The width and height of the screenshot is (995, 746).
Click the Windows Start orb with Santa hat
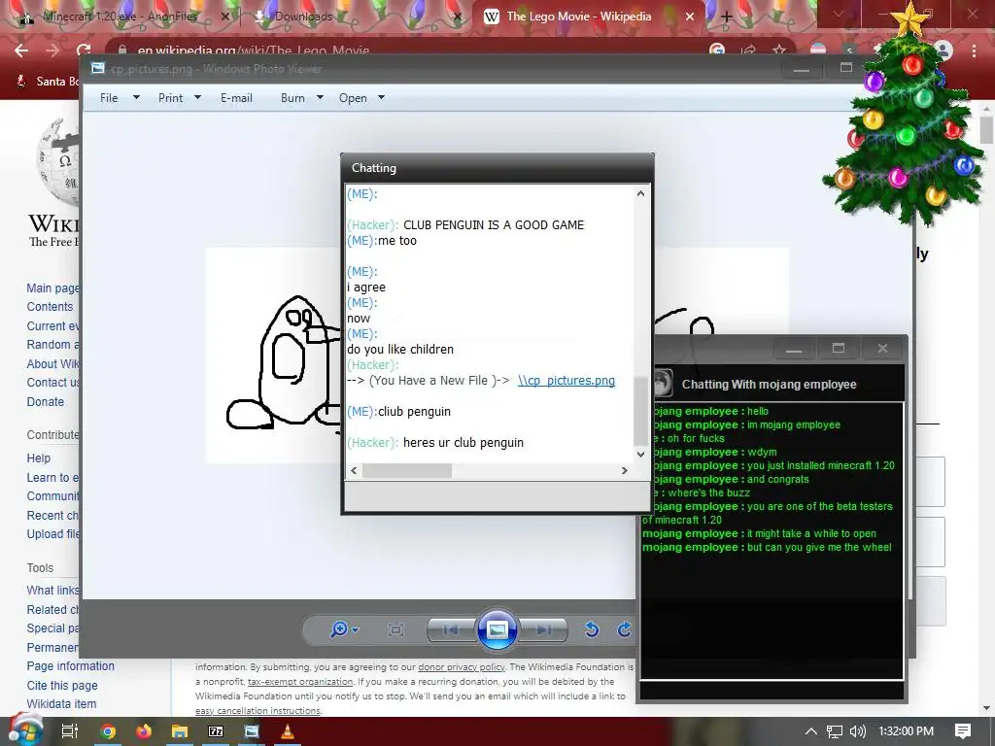[25, 730]
